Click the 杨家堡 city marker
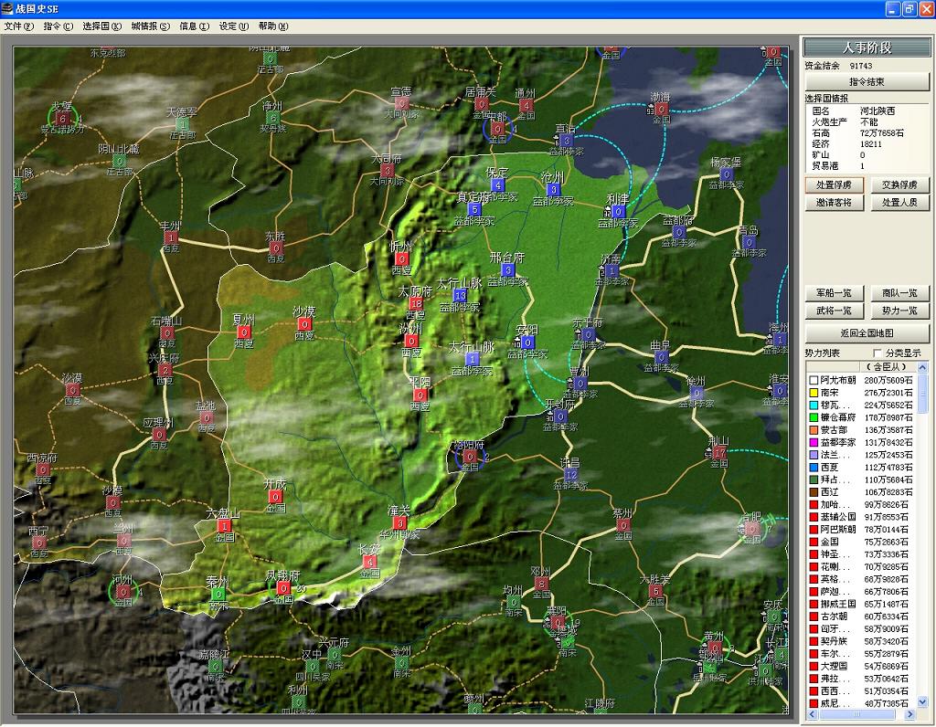The width and height of the screenshot is (936, 727). [x=727, y=174]
